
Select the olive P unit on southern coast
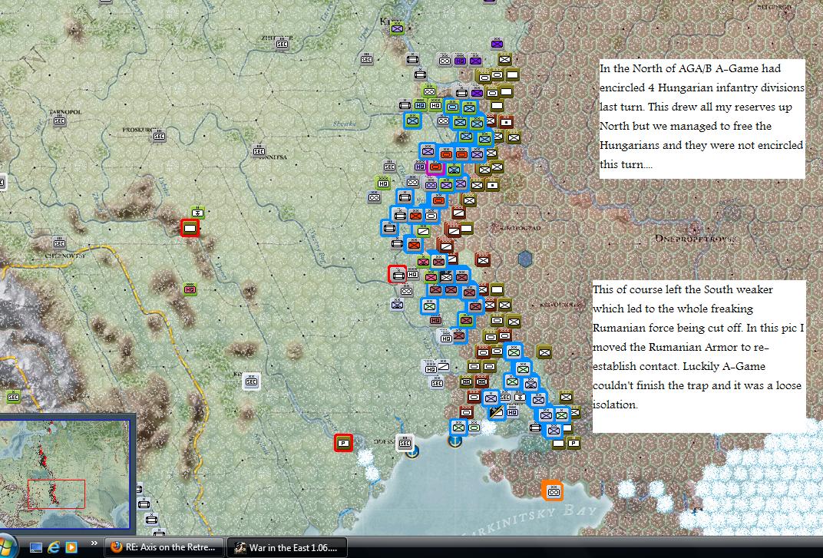pyautogui.click(x=573, y=443)
